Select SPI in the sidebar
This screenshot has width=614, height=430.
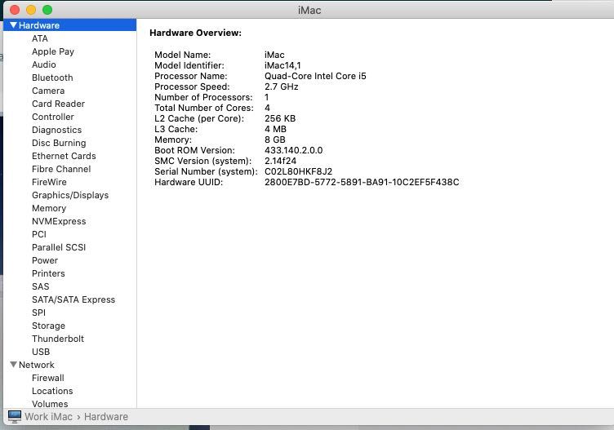coord(38,313)
